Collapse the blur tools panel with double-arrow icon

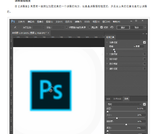click(143, 34)
